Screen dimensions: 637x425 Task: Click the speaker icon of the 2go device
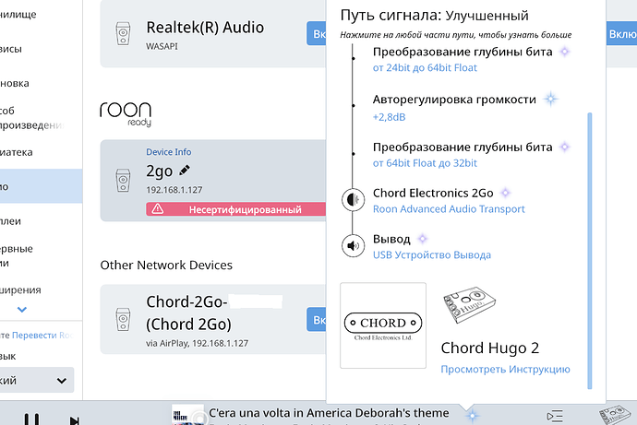coord(123,181)
